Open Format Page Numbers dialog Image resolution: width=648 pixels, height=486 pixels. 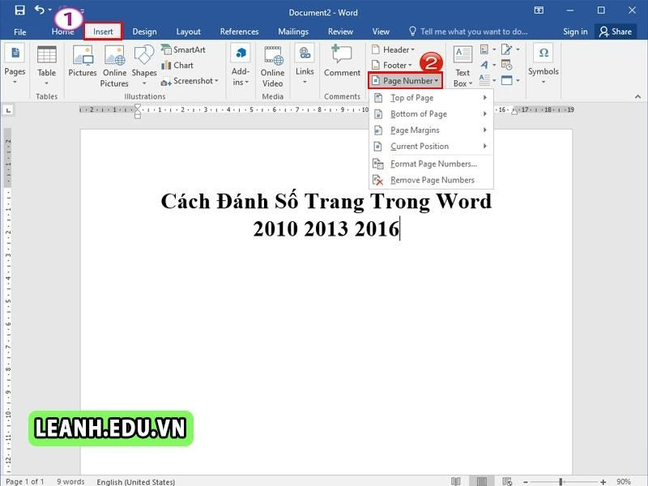(x=431, y=164)
